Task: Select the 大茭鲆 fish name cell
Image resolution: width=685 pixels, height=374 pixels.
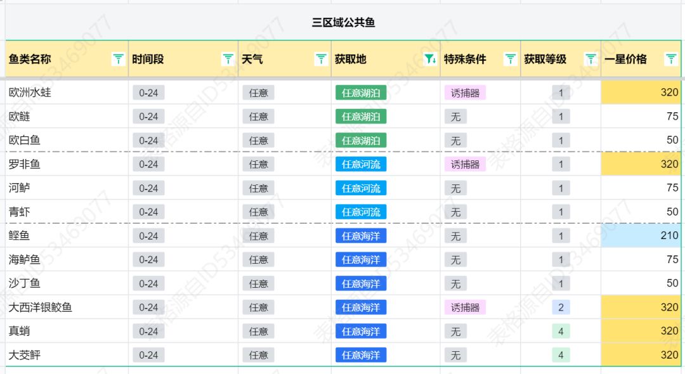Action: point(67,355)
